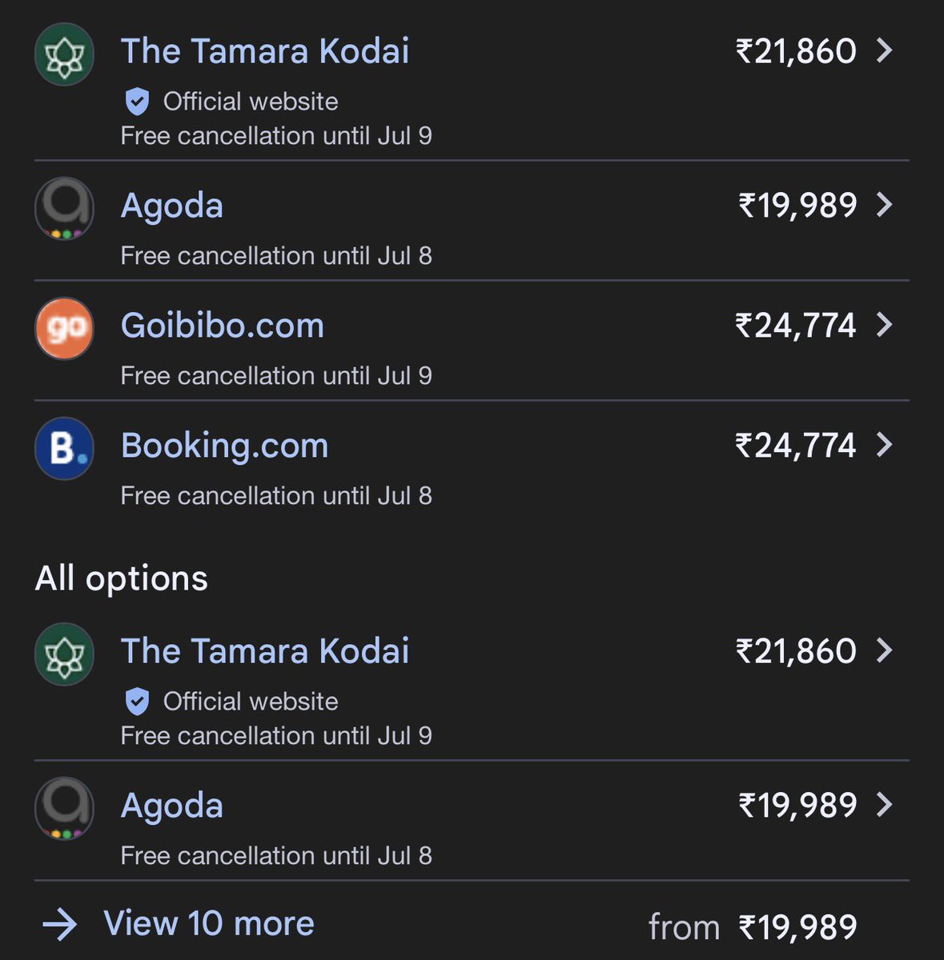Click the orange Goibibo logo

pyautogui.click(x=65, y=328)
